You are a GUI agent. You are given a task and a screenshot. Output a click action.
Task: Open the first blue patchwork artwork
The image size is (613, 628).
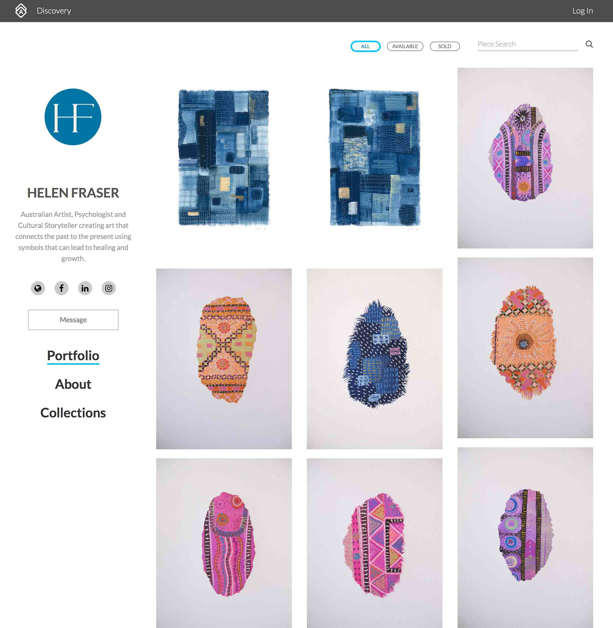224,158
